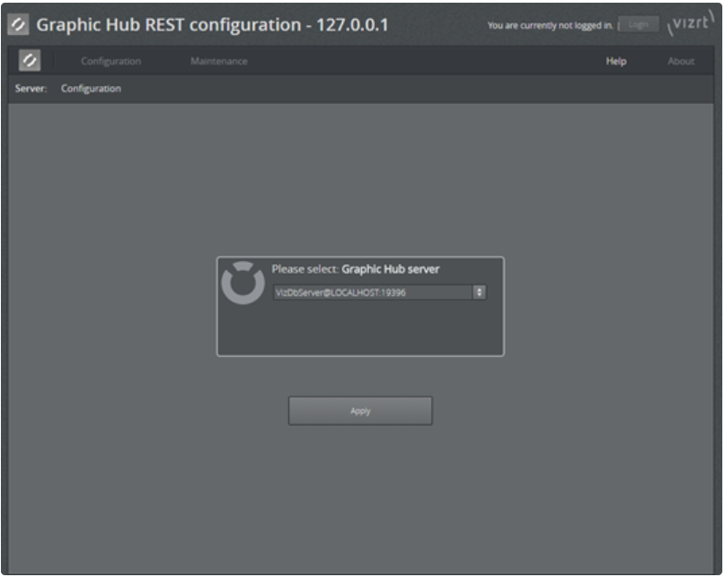Click the Vizrt logo
The height and width of the screenshot is (577, 725).
[x=691, y=23]
